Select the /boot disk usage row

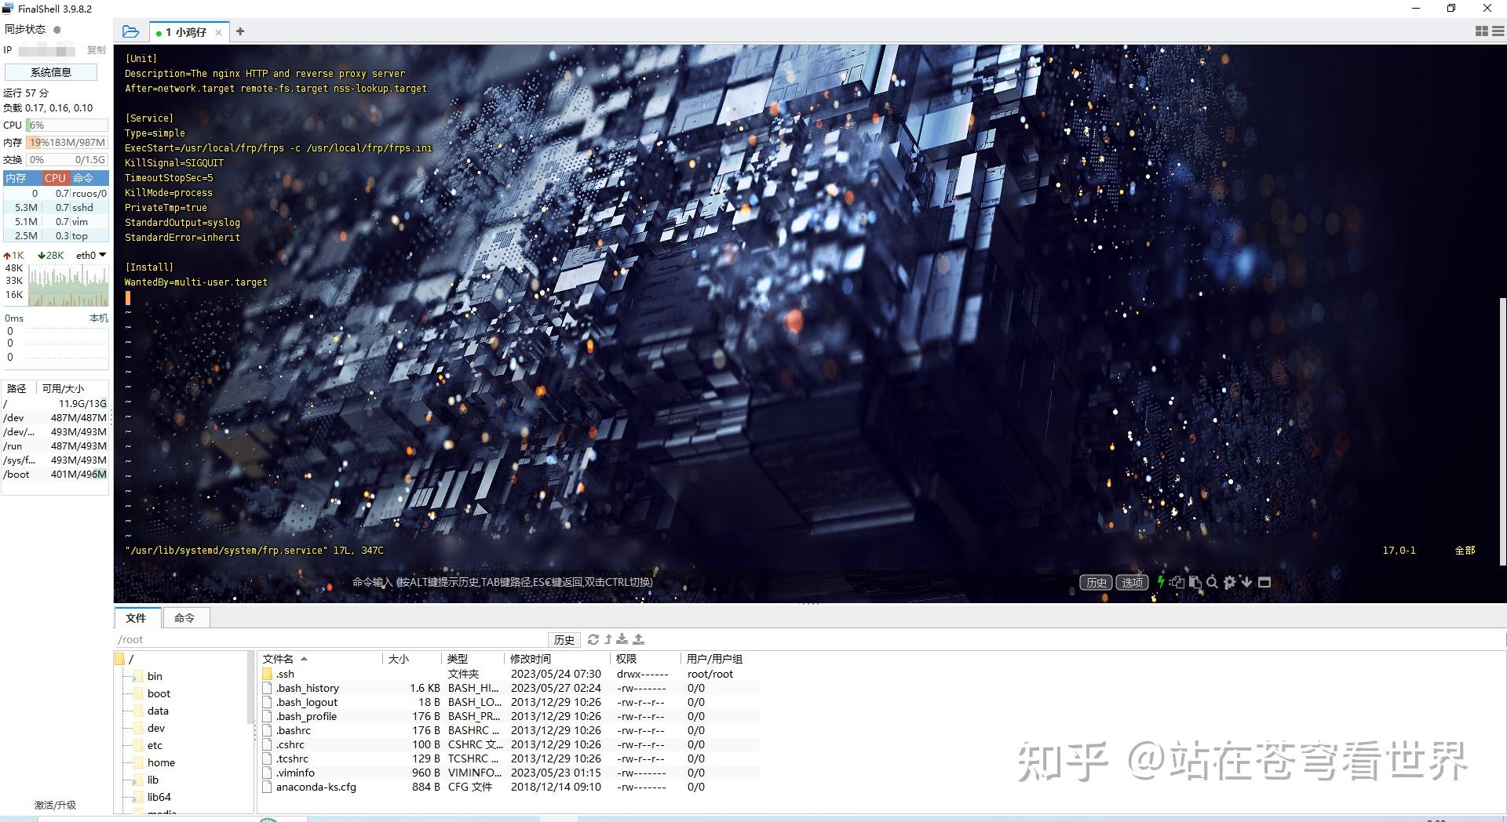(55, 475)
